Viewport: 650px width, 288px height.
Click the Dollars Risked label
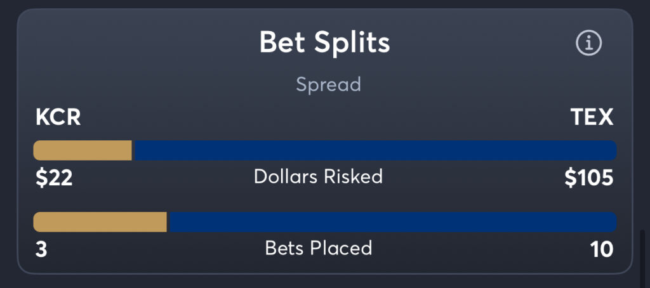point(319,177)
